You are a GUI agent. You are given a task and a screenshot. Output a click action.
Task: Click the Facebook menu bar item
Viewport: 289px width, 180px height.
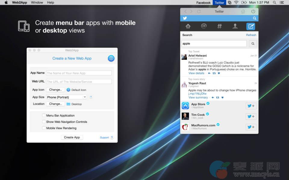204,3
